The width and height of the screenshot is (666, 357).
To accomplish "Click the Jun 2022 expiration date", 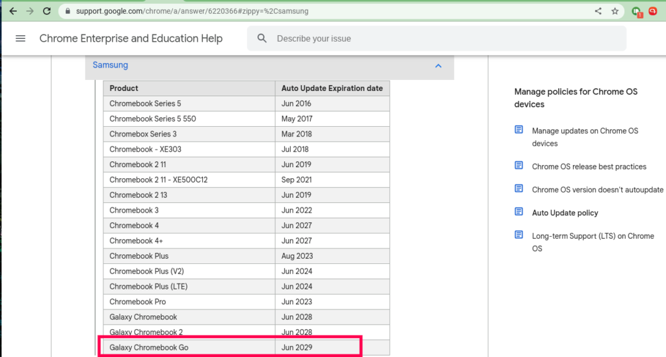I will 297,211.
